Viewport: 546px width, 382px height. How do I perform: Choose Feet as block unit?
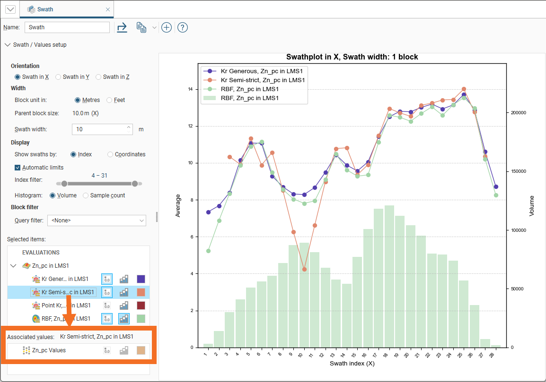[110, 100]
